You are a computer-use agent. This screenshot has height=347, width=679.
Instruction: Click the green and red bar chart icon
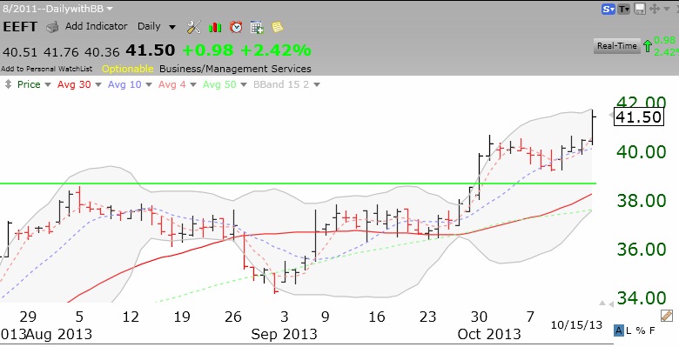coord(215,27)
